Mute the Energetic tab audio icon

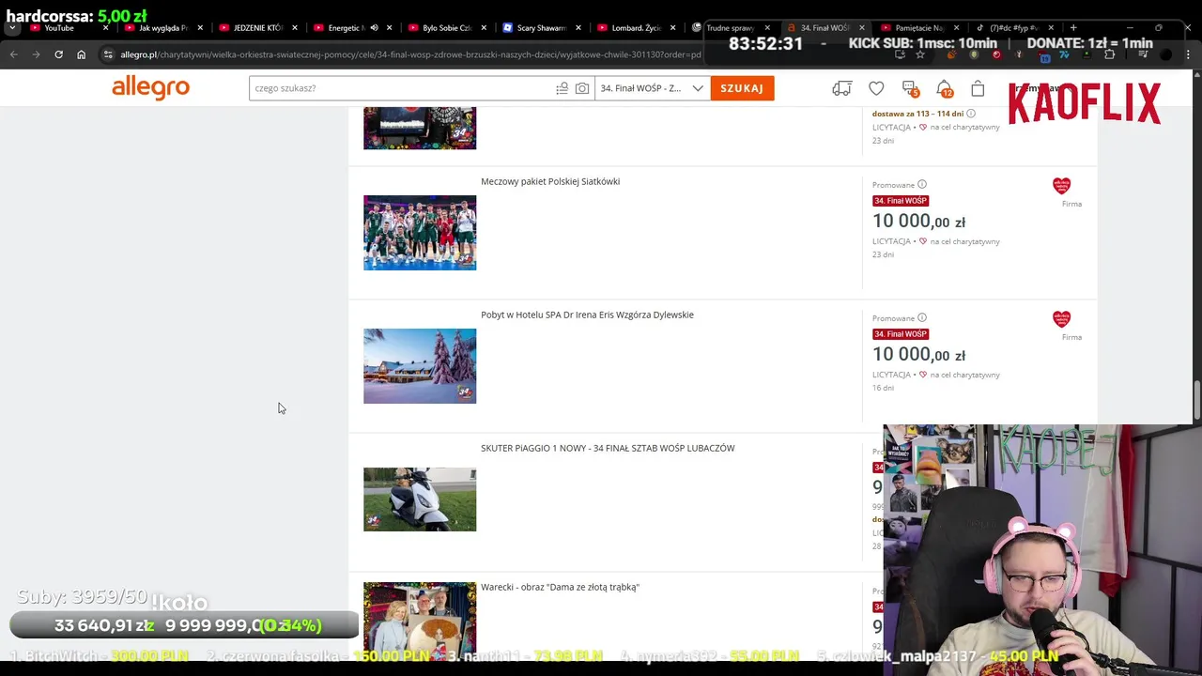[374, 28]
